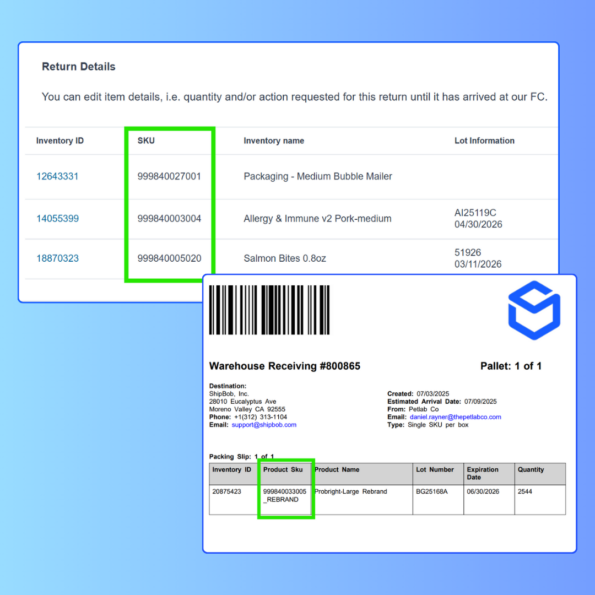
Task: Click the Warehouse Receiving #800865 heading
Action: tap(285, 366)
